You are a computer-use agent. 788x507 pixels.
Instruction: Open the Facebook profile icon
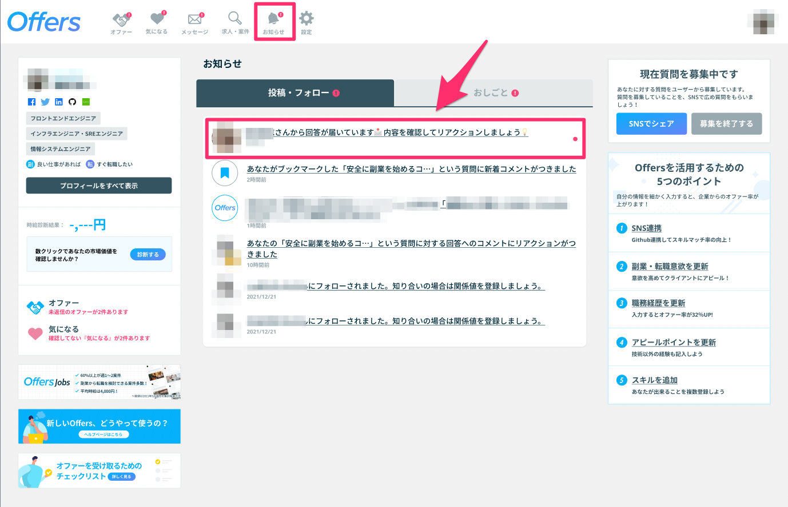pyautogui.click(x=31, y=102)
